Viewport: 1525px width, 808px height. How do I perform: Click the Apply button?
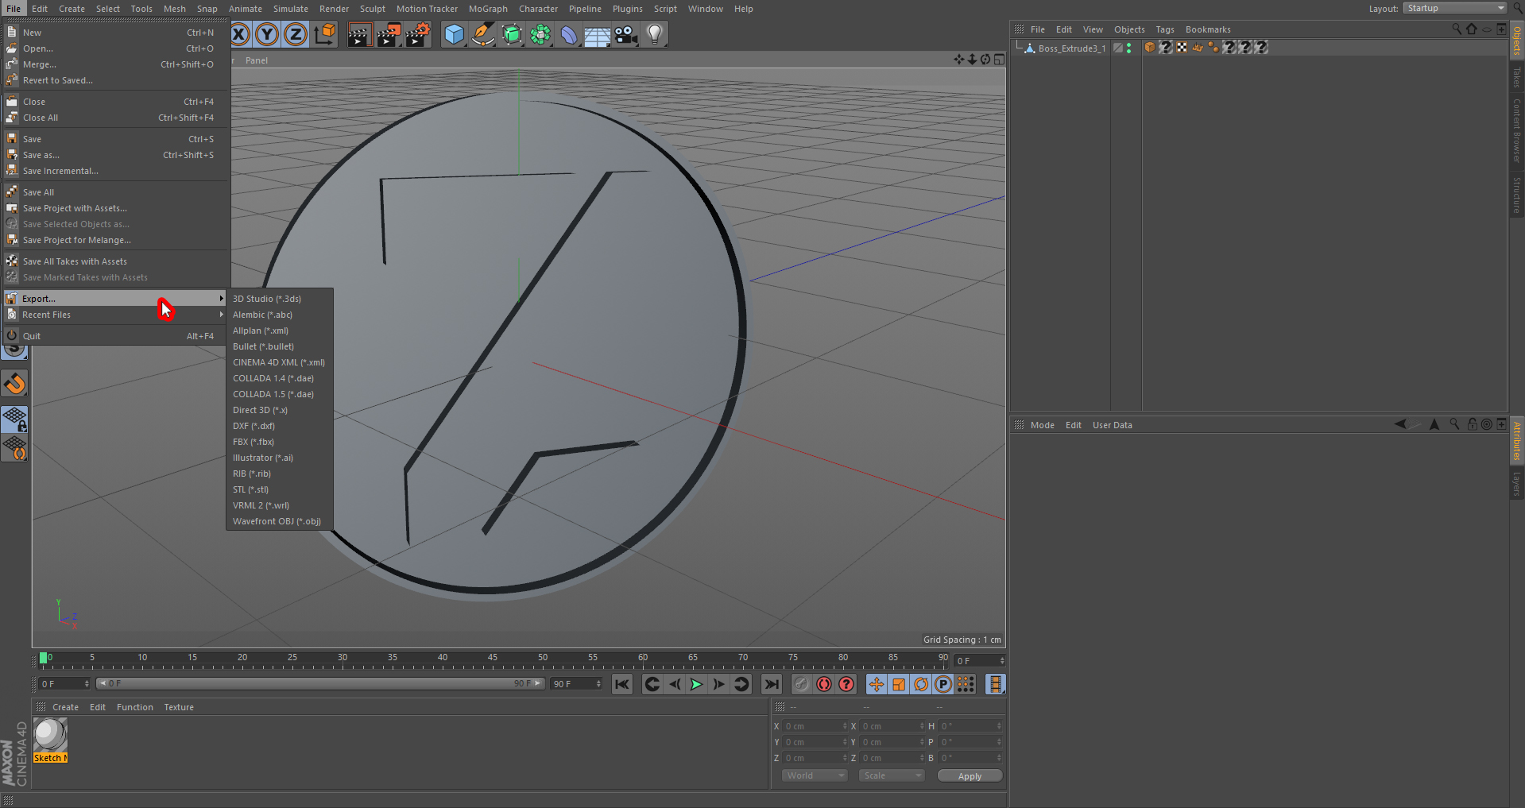tap(970, 776)
